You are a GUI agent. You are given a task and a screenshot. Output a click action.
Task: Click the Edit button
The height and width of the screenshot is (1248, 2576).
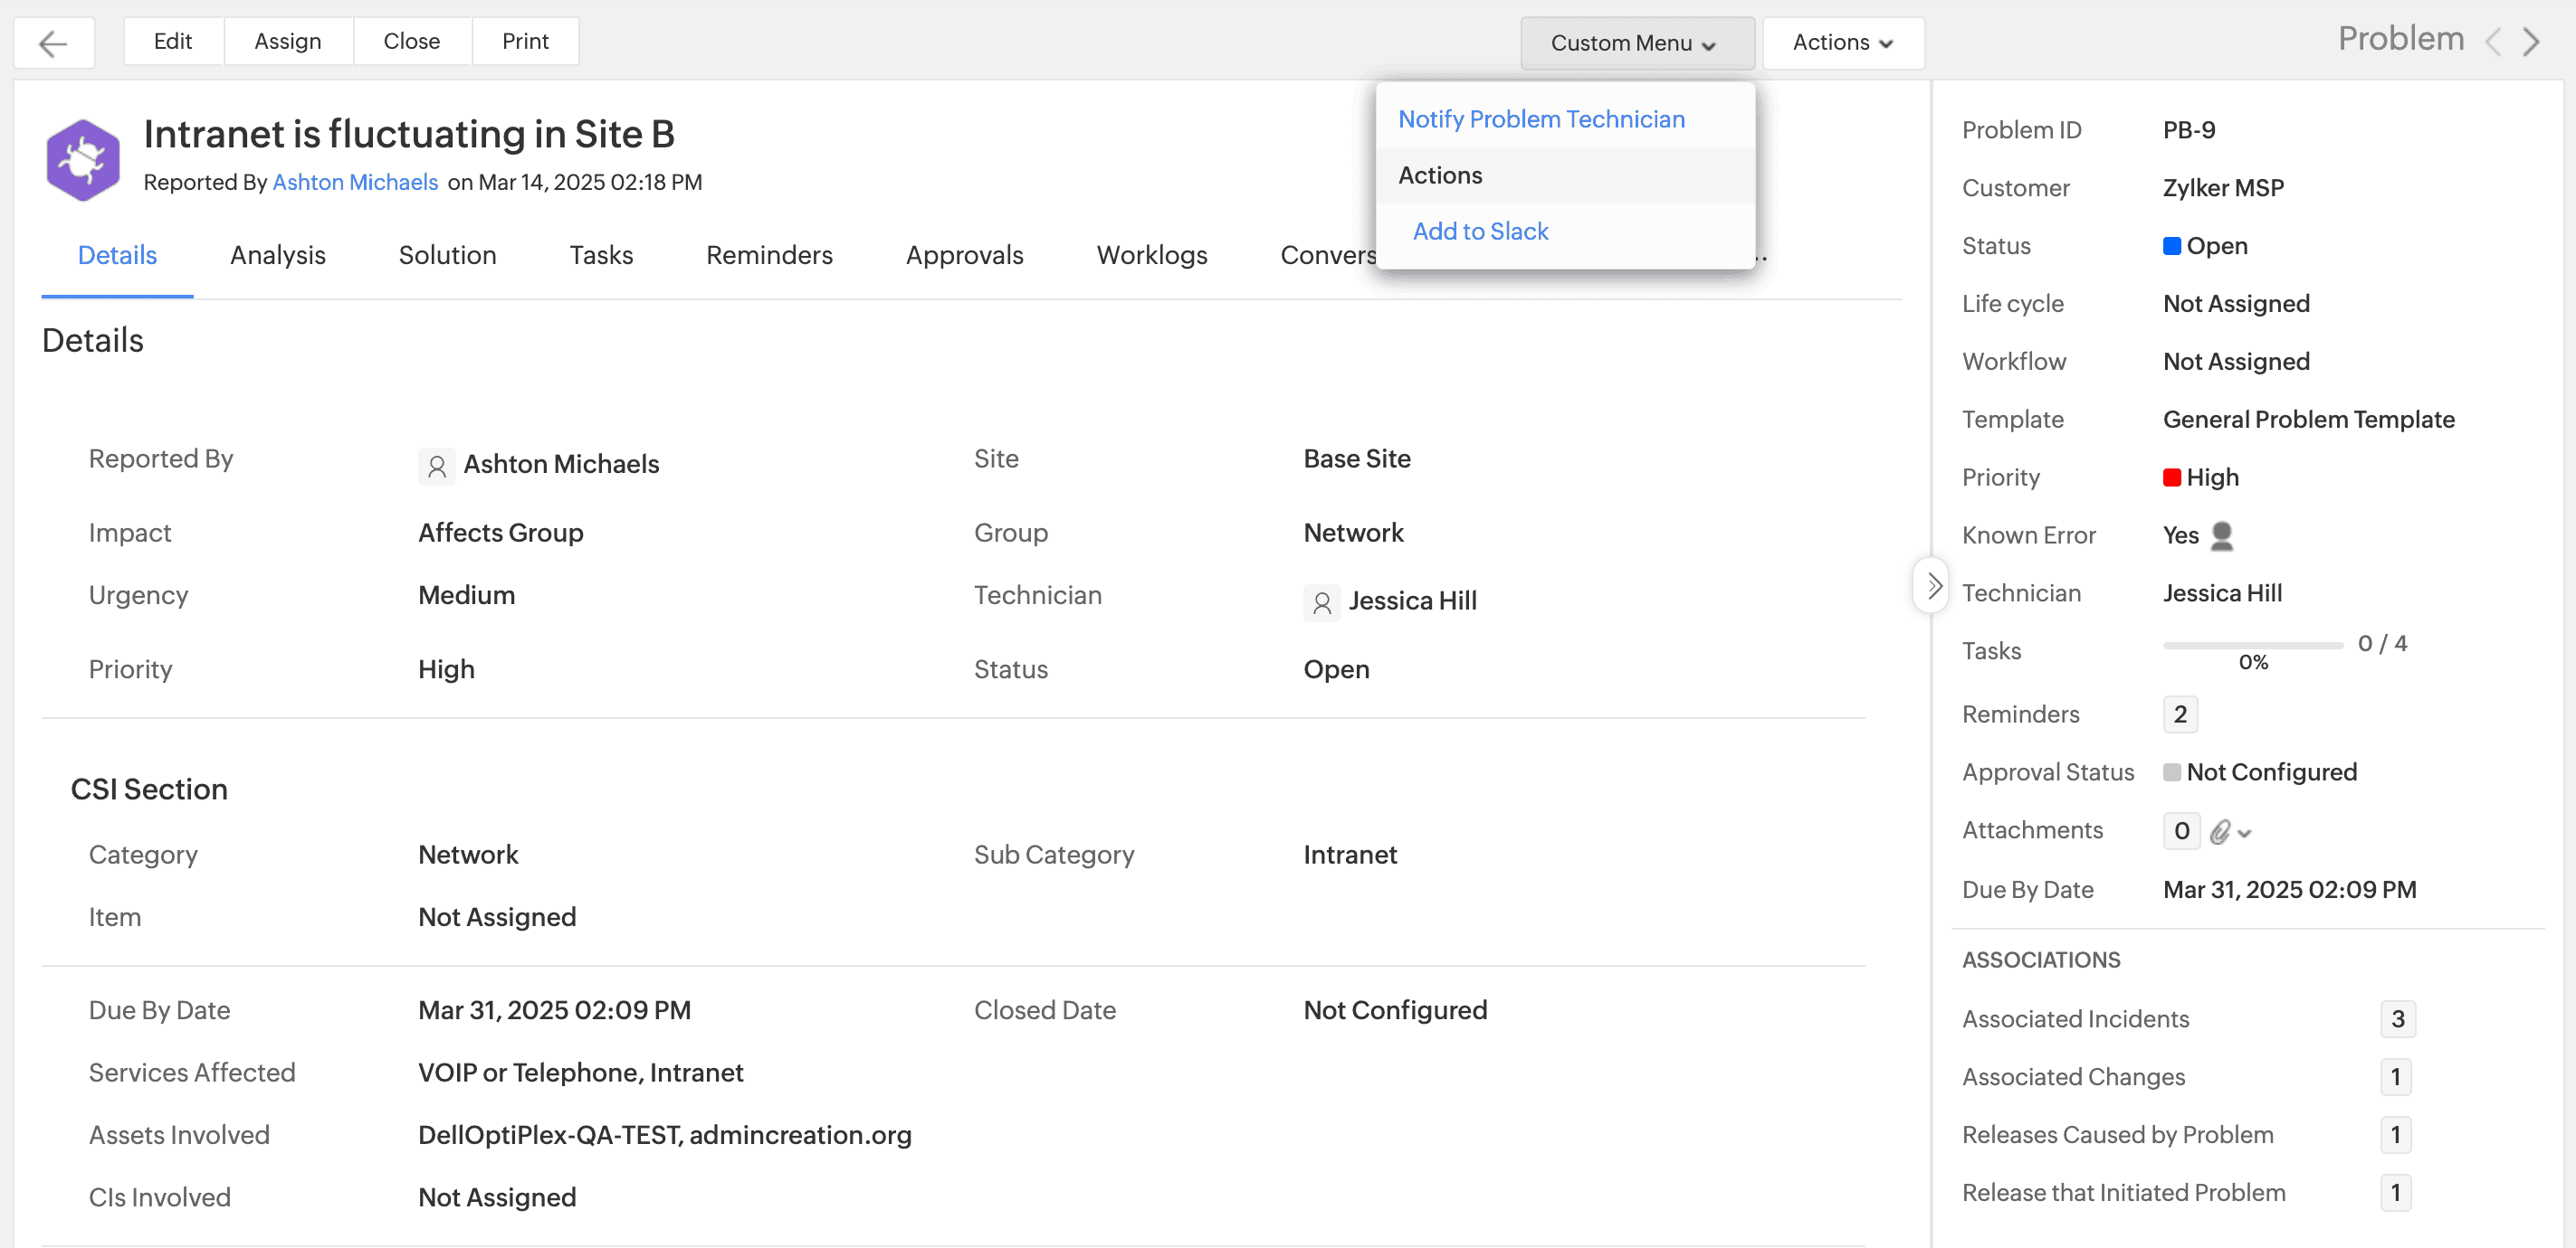(172, 41)
